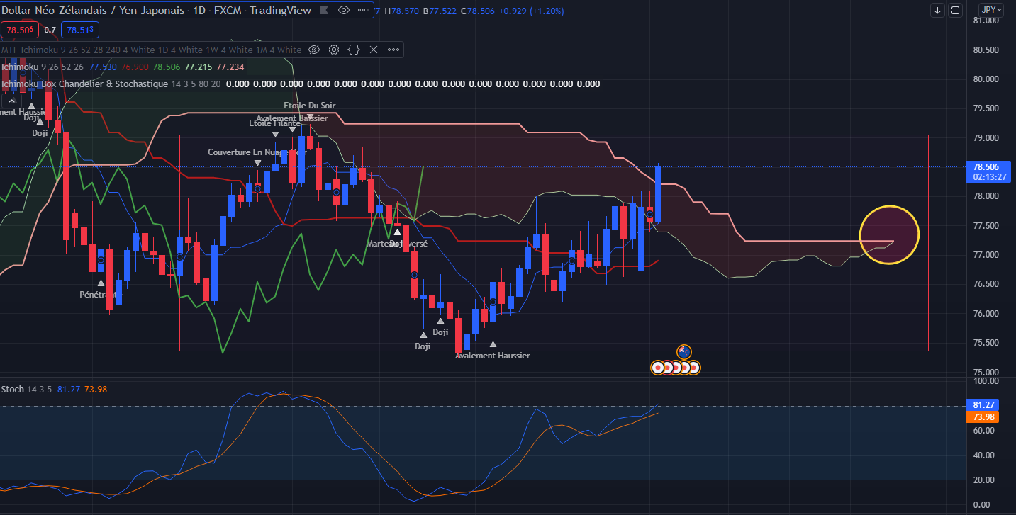Click the Avalement Baissier pattern label
Image resolution: width=1016 pixels, height=515 pixels.
292,118
